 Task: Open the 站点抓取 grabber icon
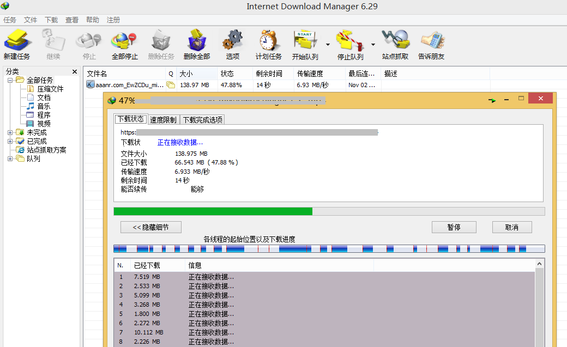point(395,39)
